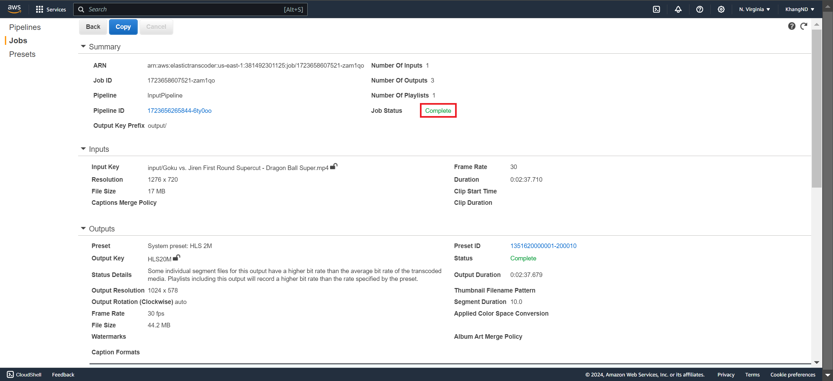Open the notifications bell
The width and height of the screenshot is (833, 381).
[678, 9]
